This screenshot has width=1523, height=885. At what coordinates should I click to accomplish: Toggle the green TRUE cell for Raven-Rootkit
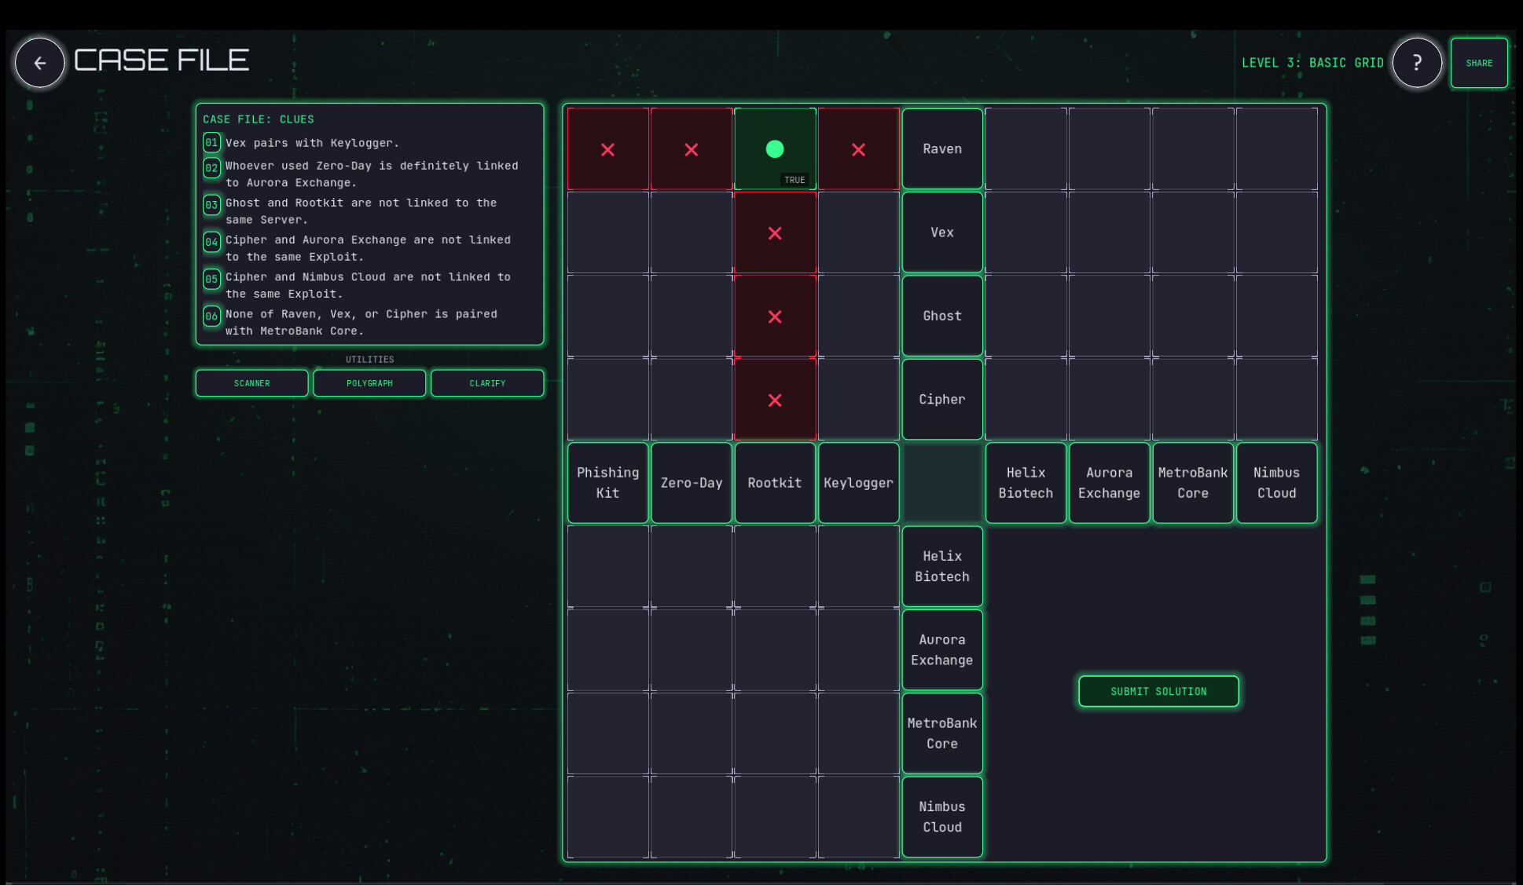pyautogui.click(x=775, y=149)
